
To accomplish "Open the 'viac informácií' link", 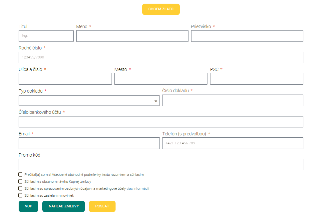I will tap(137, 188).
